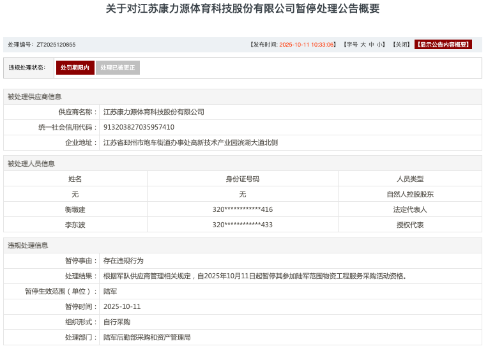
Task: Click the 授权代表 cell
Action: point(410,225)
